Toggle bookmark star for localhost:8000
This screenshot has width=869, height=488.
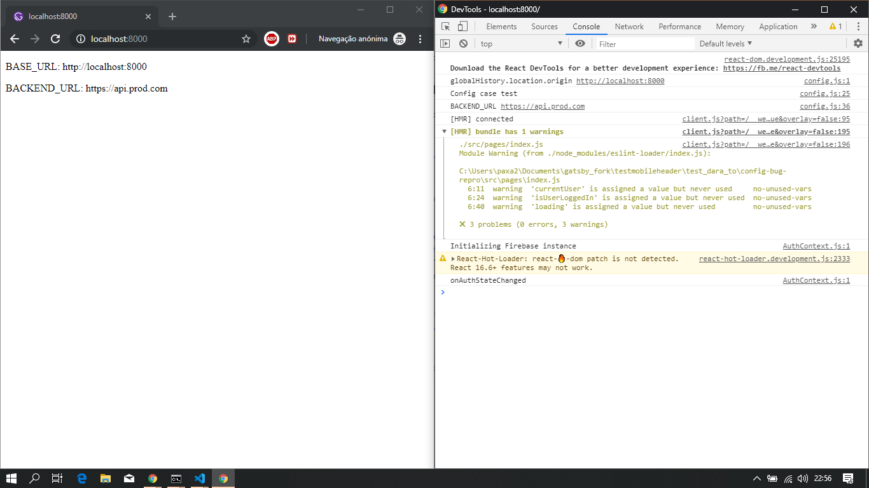coord(246,38)
